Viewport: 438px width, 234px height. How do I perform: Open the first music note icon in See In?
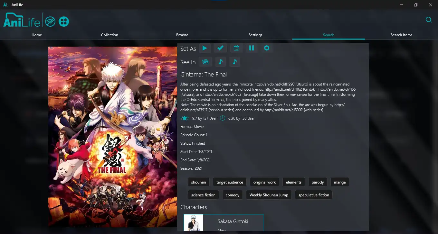(221, 62)
